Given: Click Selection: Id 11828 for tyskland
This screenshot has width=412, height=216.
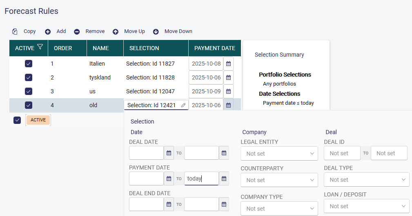Looking at the screenshot, I should point(150,77).
